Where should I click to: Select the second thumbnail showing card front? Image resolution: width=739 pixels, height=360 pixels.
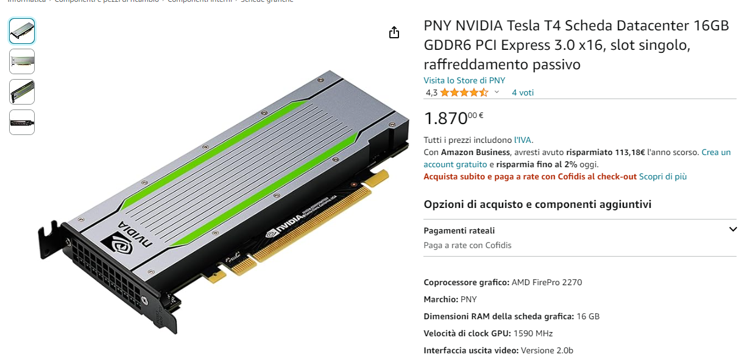pyautogui.click(x=22, y=61)
